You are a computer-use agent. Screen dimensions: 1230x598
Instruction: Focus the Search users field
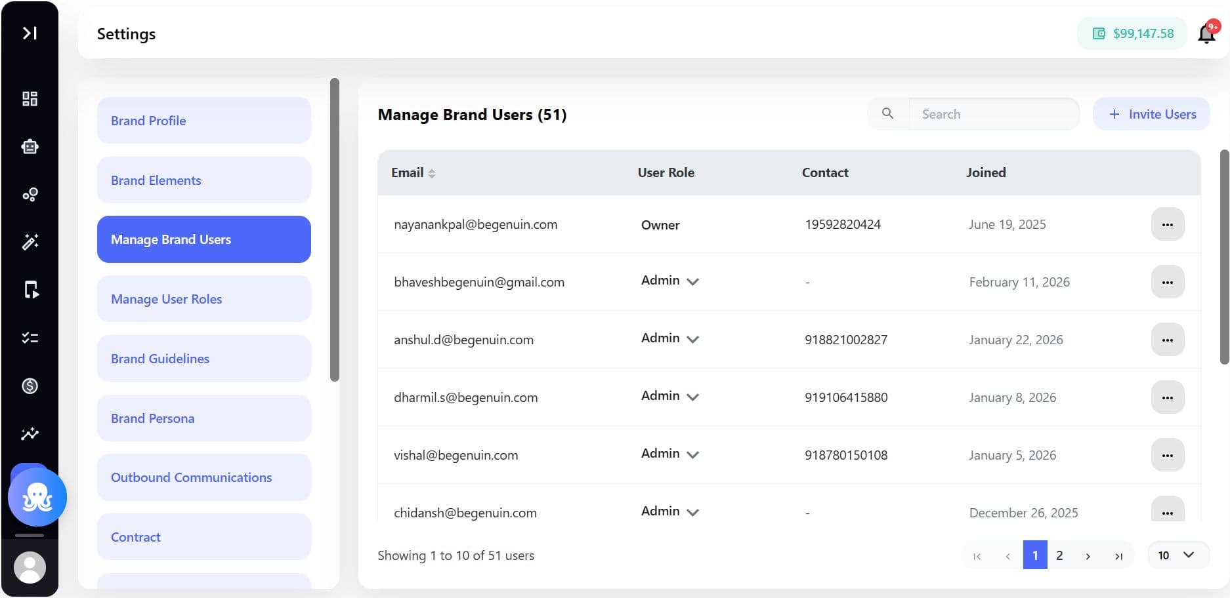(994, 114)
